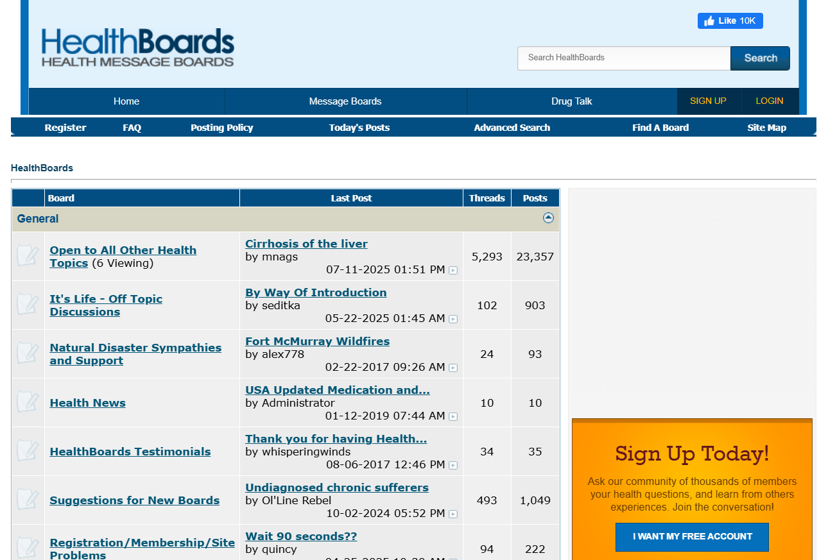Open the Drug Talk navigation tab
Image resolution: width=819 pixels, height=560 pixels.
(x=571, y=101)
